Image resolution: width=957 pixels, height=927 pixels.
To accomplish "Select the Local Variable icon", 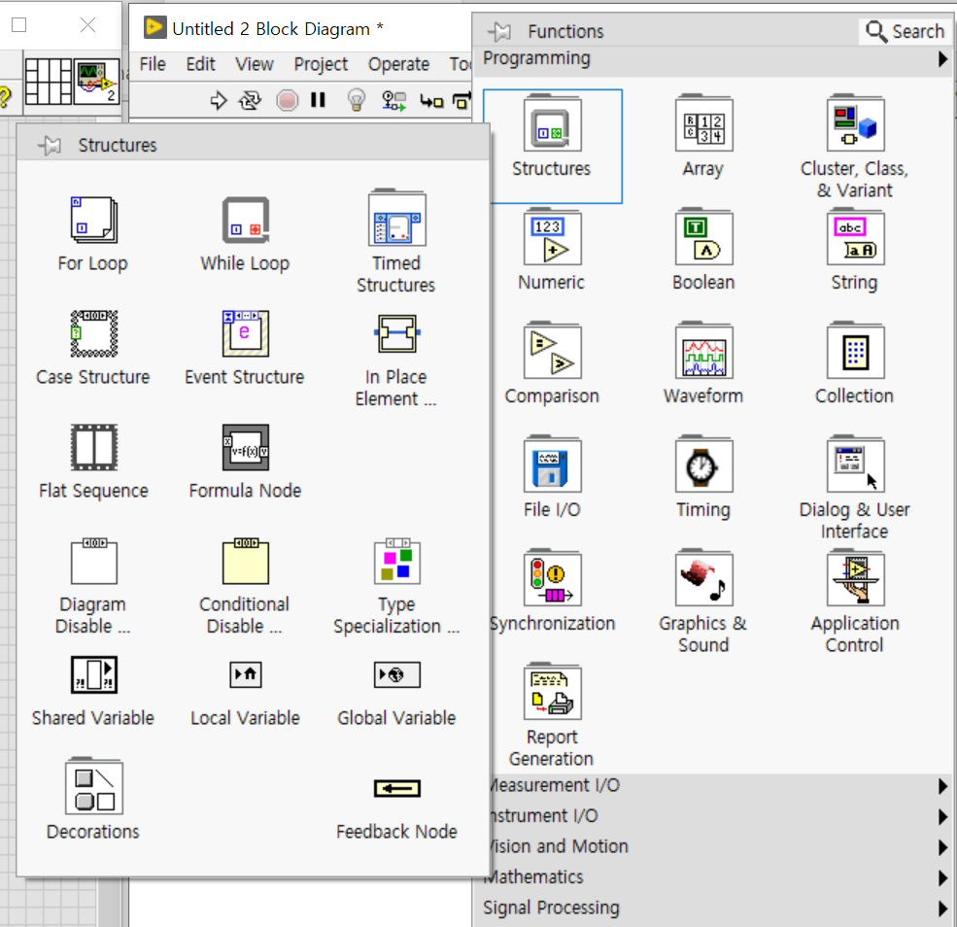I will (246, 674).
